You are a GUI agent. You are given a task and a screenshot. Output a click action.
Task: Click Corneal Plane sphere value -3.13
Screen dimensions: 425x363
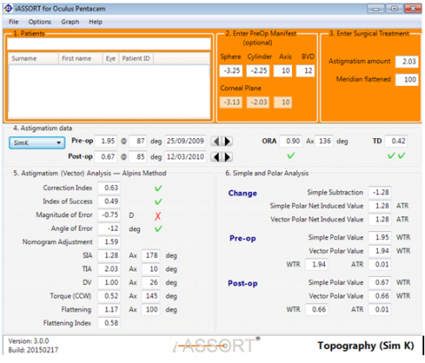(x=231, y=103)
